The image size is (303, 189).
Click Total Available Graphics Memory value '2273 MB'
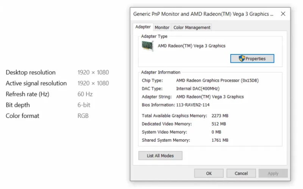pyautogui.click(x=220, y=116)
